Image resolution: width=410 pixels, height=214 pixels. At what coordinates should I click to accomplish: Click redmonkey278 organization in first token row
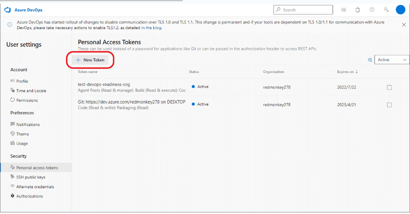277,87
